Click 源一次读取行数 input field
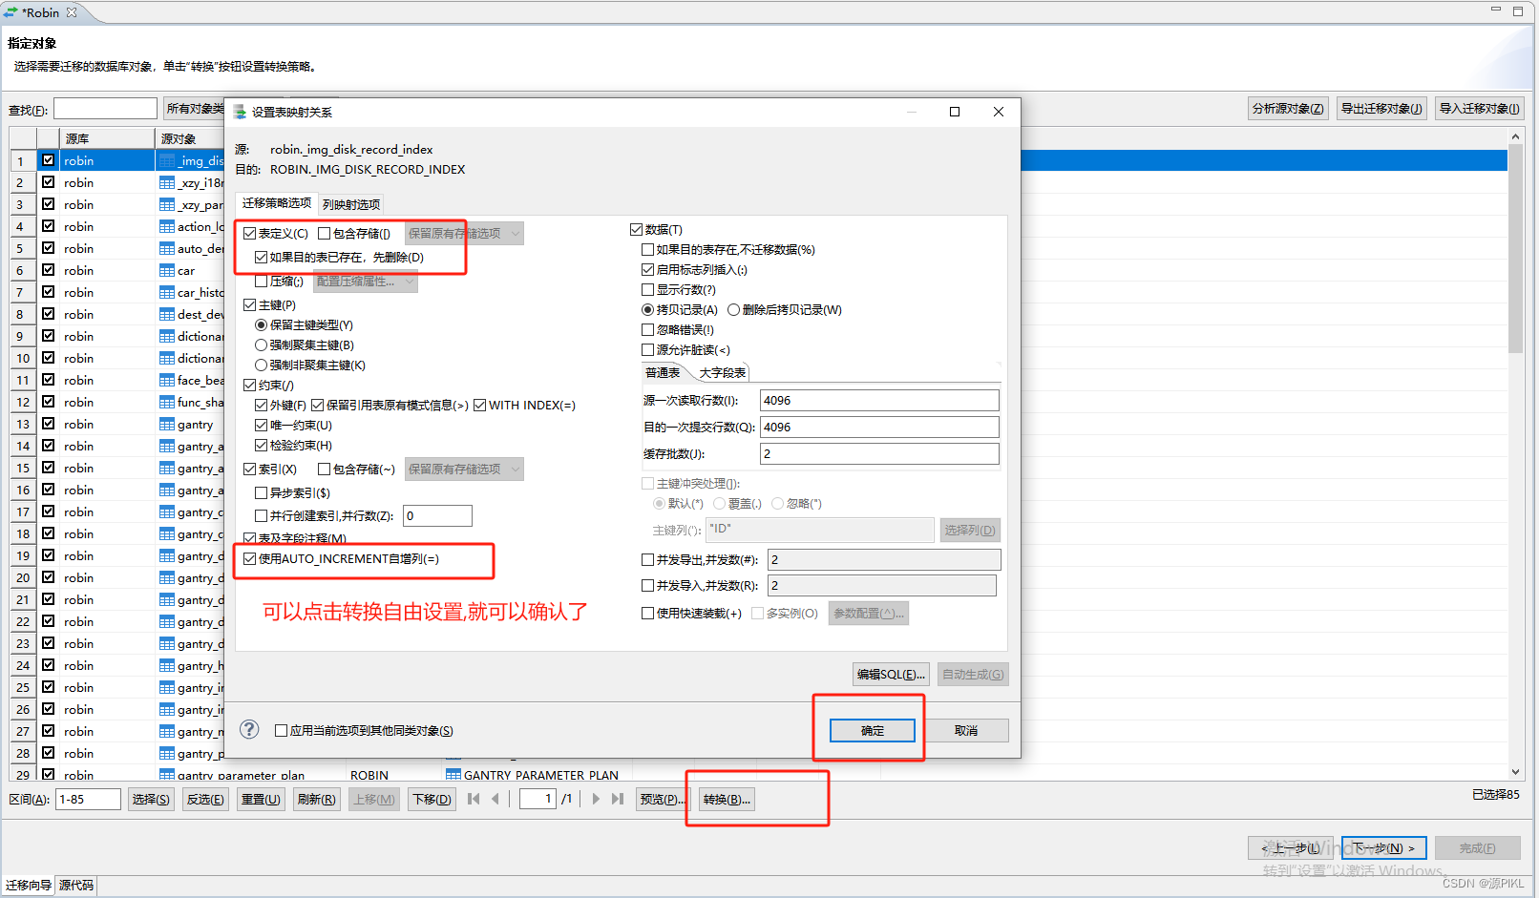1539x898 pixels. pyautogui.click(x=879, y=400)
